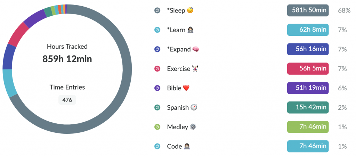This screenshot has height=156, width=356.
Task: Select the red Exercise segment of donut
Action: pos(18,35)
